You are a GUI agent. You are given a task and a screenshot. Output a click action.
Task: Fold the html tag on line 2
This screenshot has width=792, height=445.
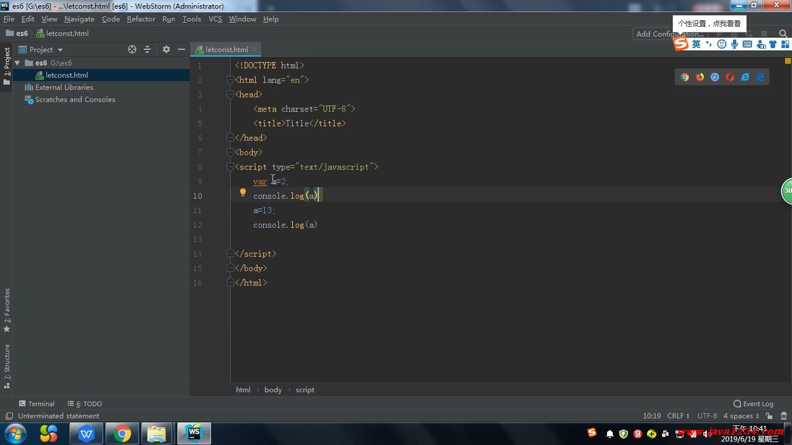coord(230,80)
